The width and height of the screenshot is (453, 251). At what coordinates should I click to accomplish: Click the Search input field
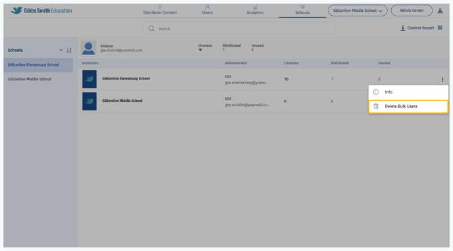pos(238,28)
